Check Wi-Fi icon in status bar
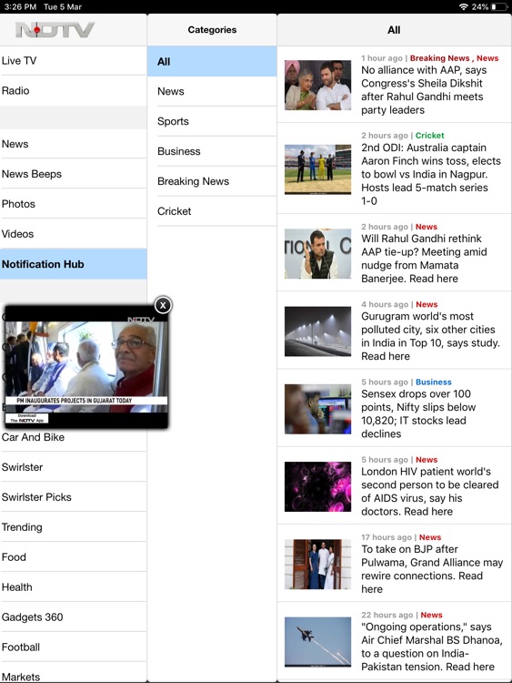Viewport: 512px width, 683px height. tap(464, 6)
